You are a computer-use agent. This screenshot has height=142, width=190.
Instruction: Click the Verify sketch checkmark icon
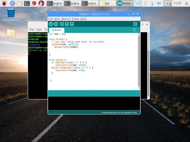point(51,24)
